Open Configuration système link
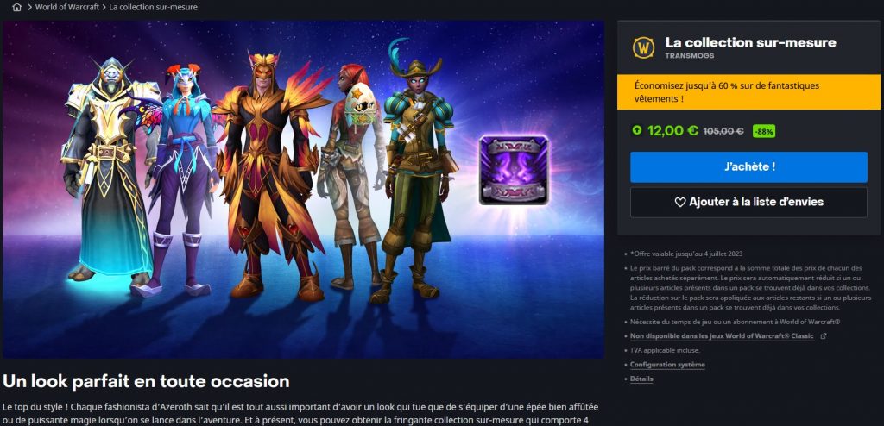The width and height of the screenshot is (884, 426). 667,365
